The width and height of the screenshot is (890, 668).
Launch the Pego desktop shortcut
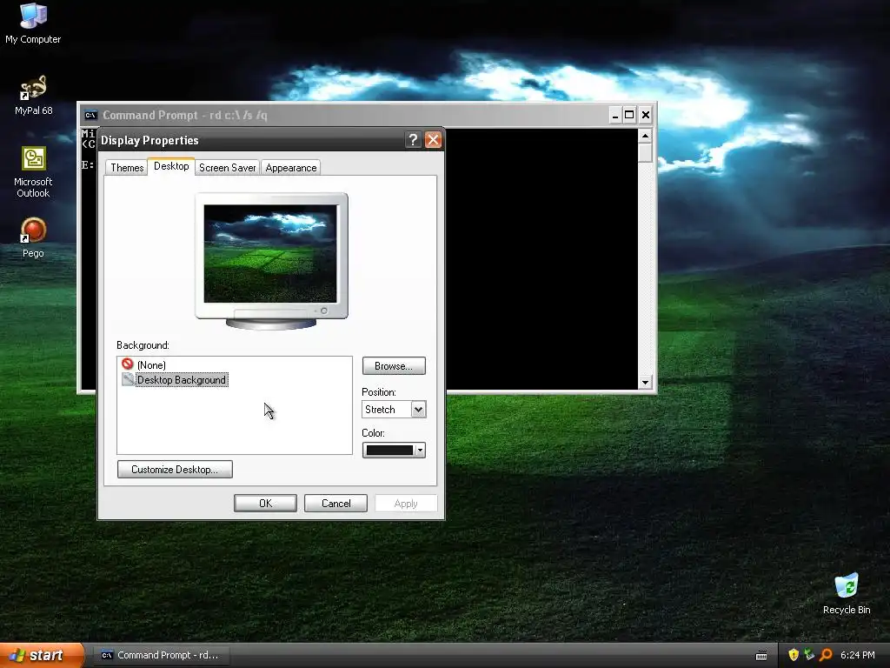pos(33,237)
